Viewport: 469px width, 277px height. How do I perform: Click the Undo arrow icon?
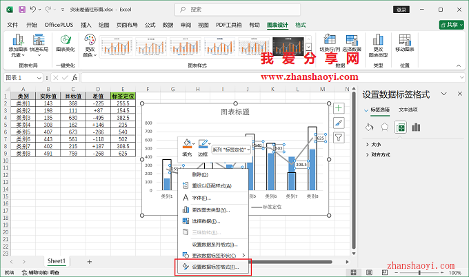point(33,10)
